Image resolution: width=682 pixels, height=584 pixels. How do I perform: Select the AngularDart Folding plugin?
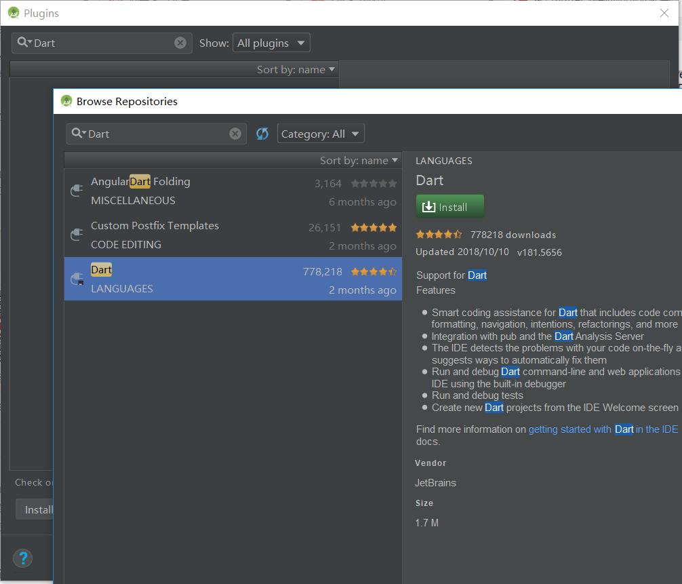[x=233, y=191]
